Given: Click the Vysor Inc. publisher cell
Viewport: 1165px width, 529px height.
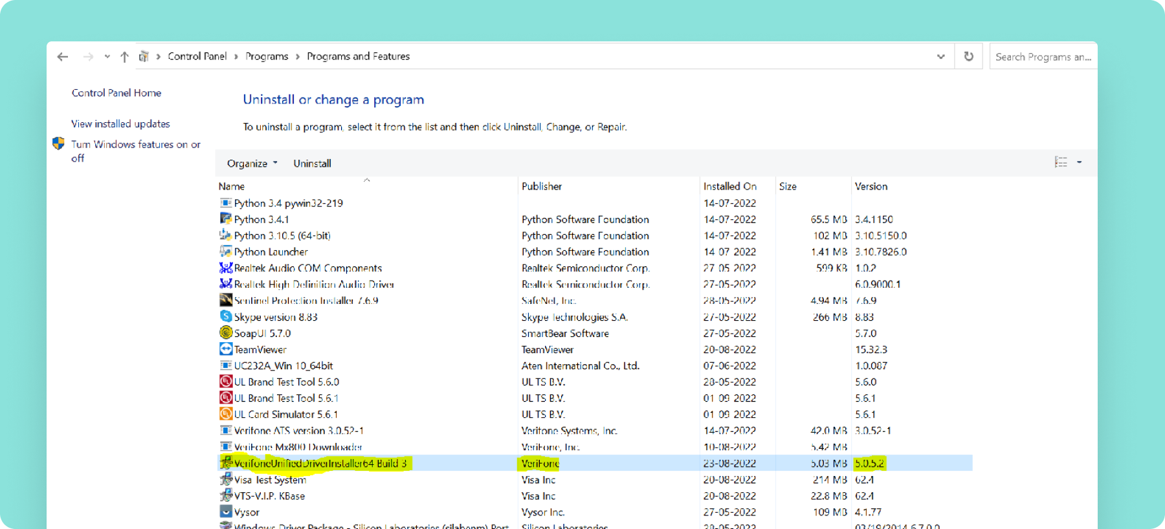Looking at the screenshot, I should pos(543,512).
